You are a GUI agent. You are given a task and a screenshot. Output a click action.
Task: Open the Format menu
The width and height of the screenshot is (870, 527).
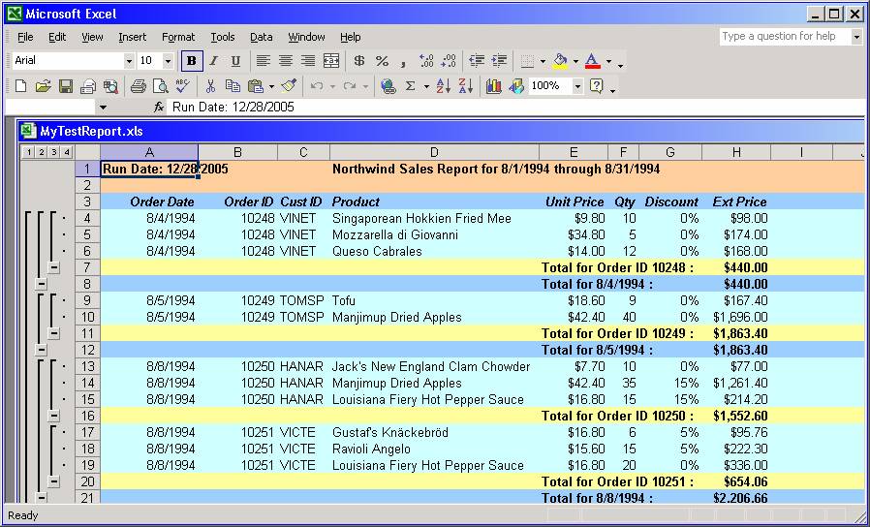tap(178, 37)
